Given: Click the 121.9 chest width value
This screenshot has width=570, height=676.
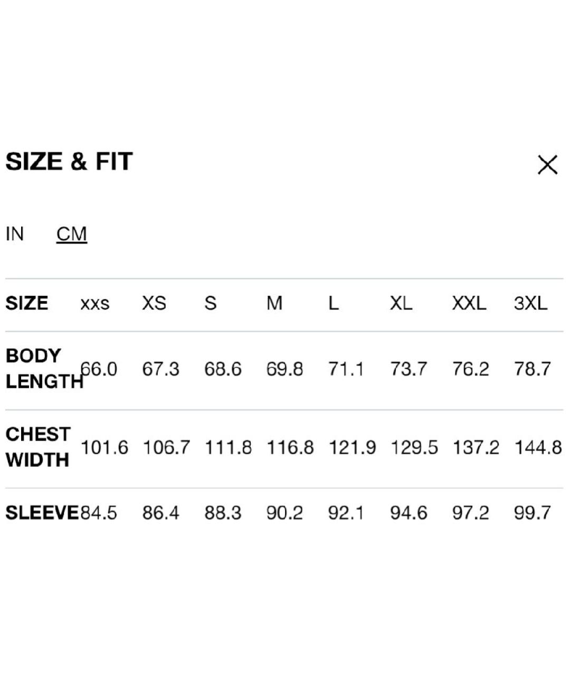Looking at the screenshot, I should tap(352, 448).
